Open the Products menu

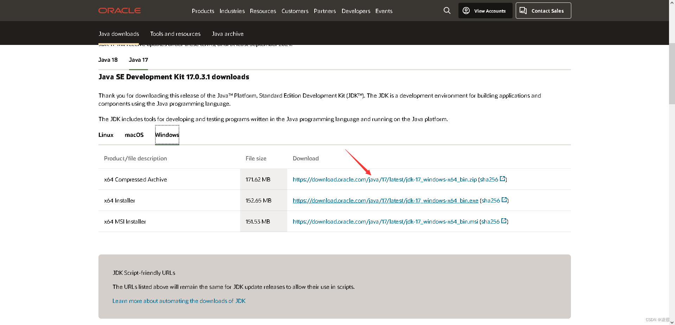203,11
